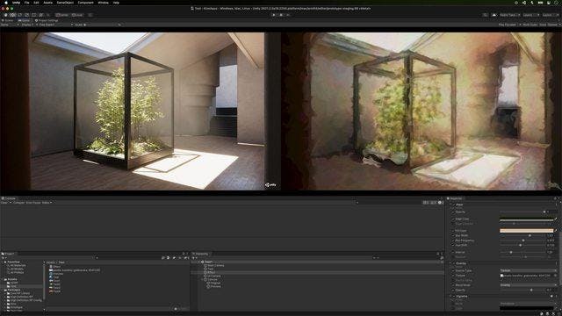The image size is (562, 316).
Task: Pick Fill Color with eyedropper icon
Action: click(556, 231)
